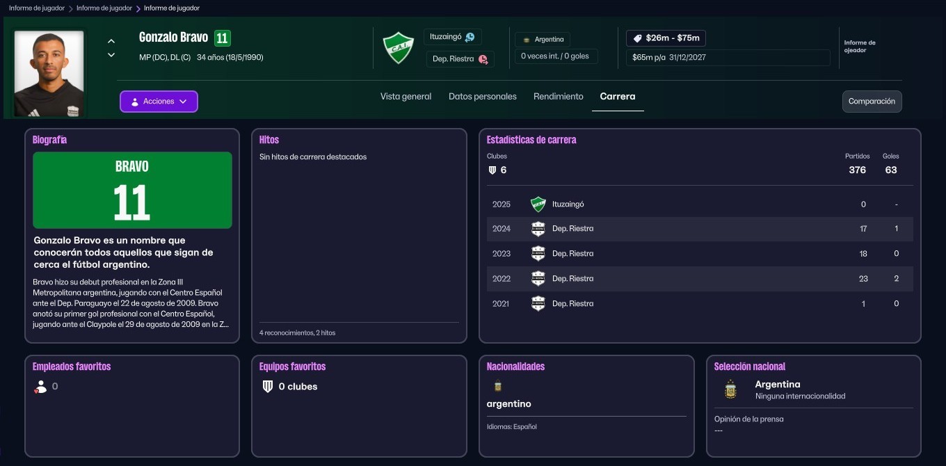Click the green squad number 11 badge
Viewport: 946px width, 466px height.
point(223,38)
